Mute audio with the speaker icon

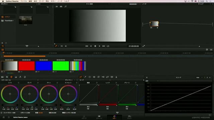[x=66, y=46]
